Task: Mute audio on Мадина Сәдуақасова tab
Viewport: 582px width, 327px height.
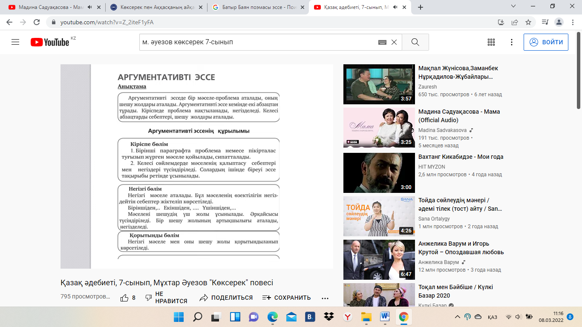Action: 89,7
